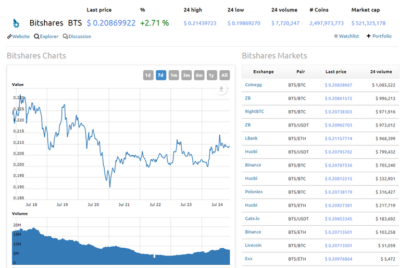
Task: Open the Poloniex exchange link
Action: click(x=254, y=192)
